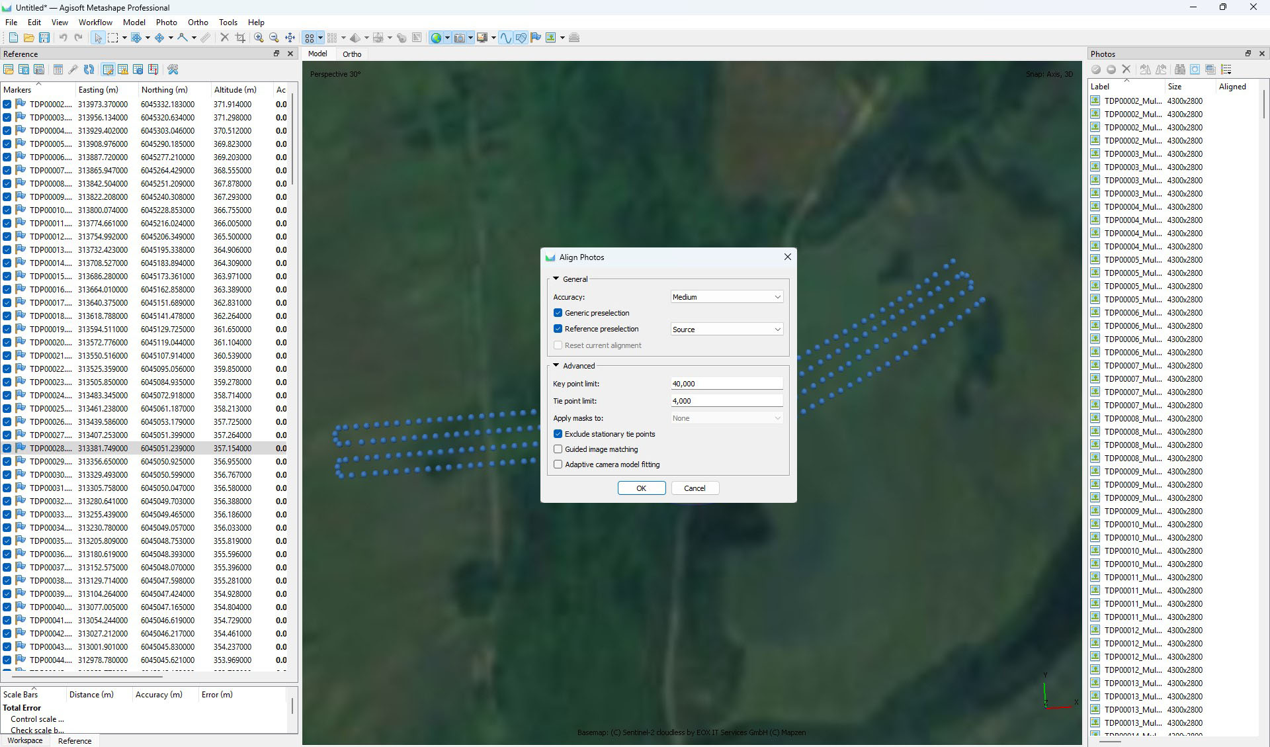Open the draw polyline tool dropdown arrow
Screen dimensions: 1270x747
coord(194,38)
